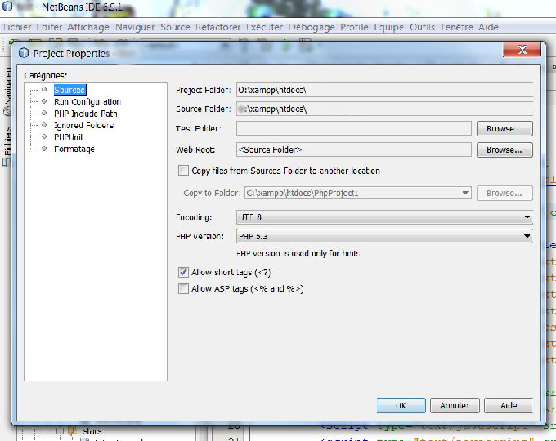Browse for the Web Root
The height and width of the screenshot is (441, 556).
(x=504, y=149)
